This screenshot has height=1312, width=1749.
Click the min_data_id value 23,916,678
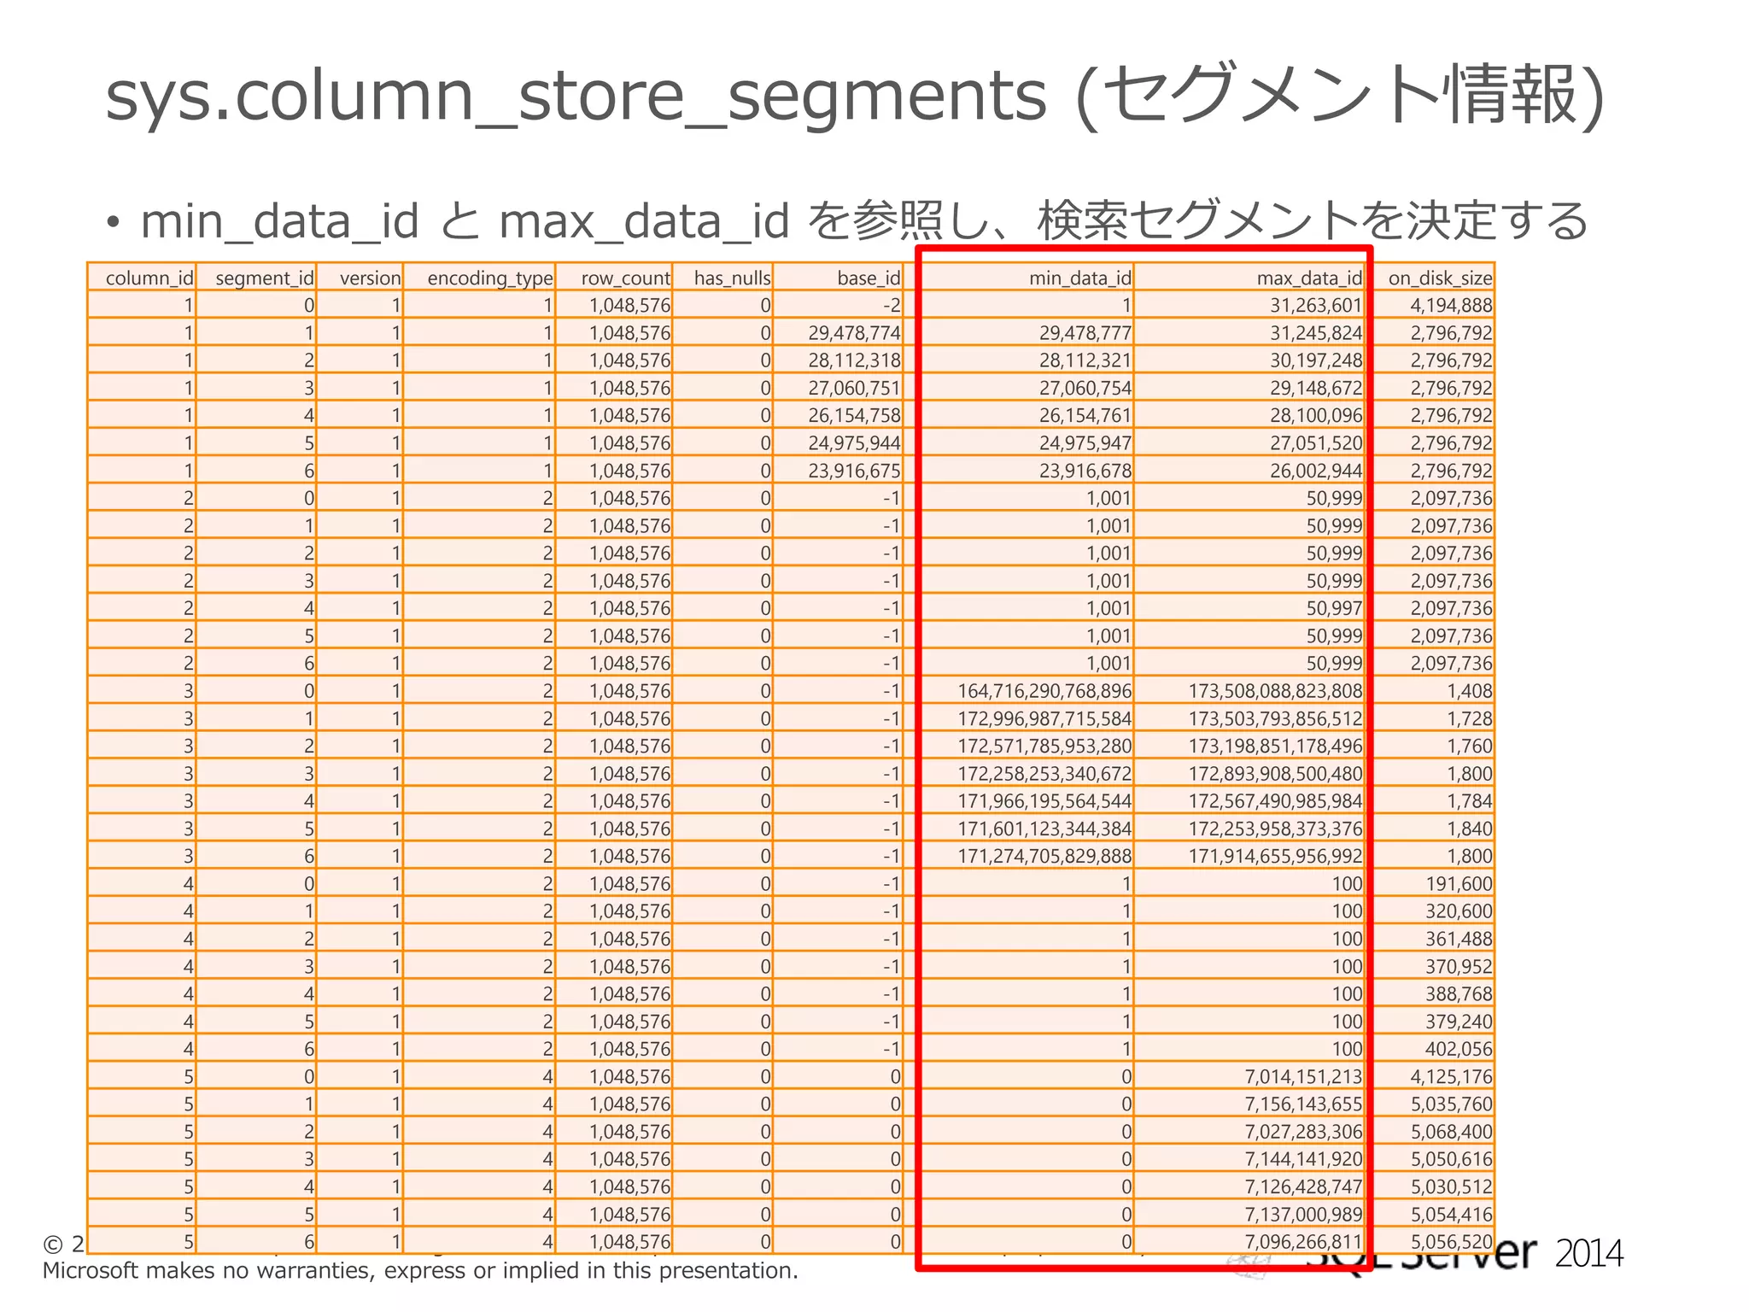[x=1085, y=471]
